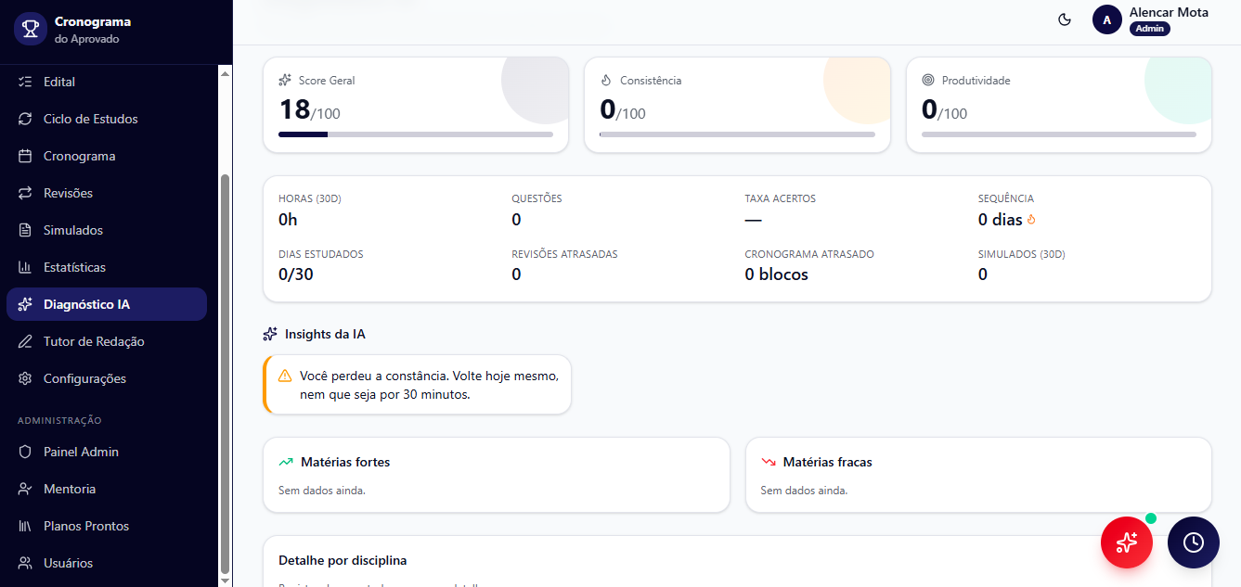Viewport: 1241px width, 587px height.
Task: Open the Alencar Mota avatar menu
Action: (1107, 19)
